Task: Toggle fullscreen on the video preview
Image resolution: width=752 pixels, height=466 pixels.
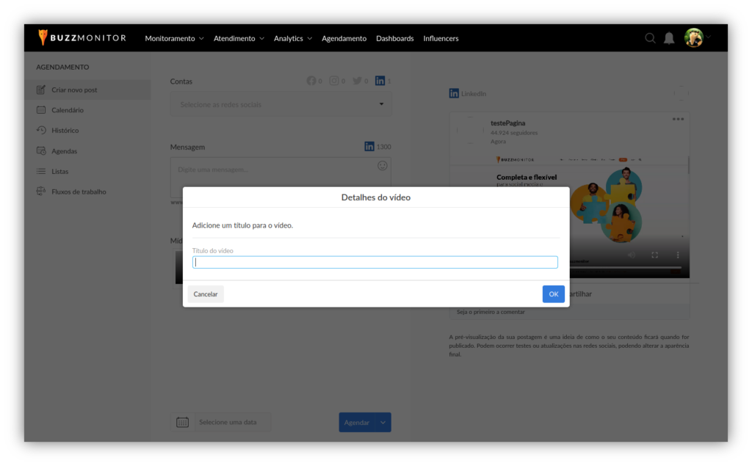Action: click(x=654, y=255)
